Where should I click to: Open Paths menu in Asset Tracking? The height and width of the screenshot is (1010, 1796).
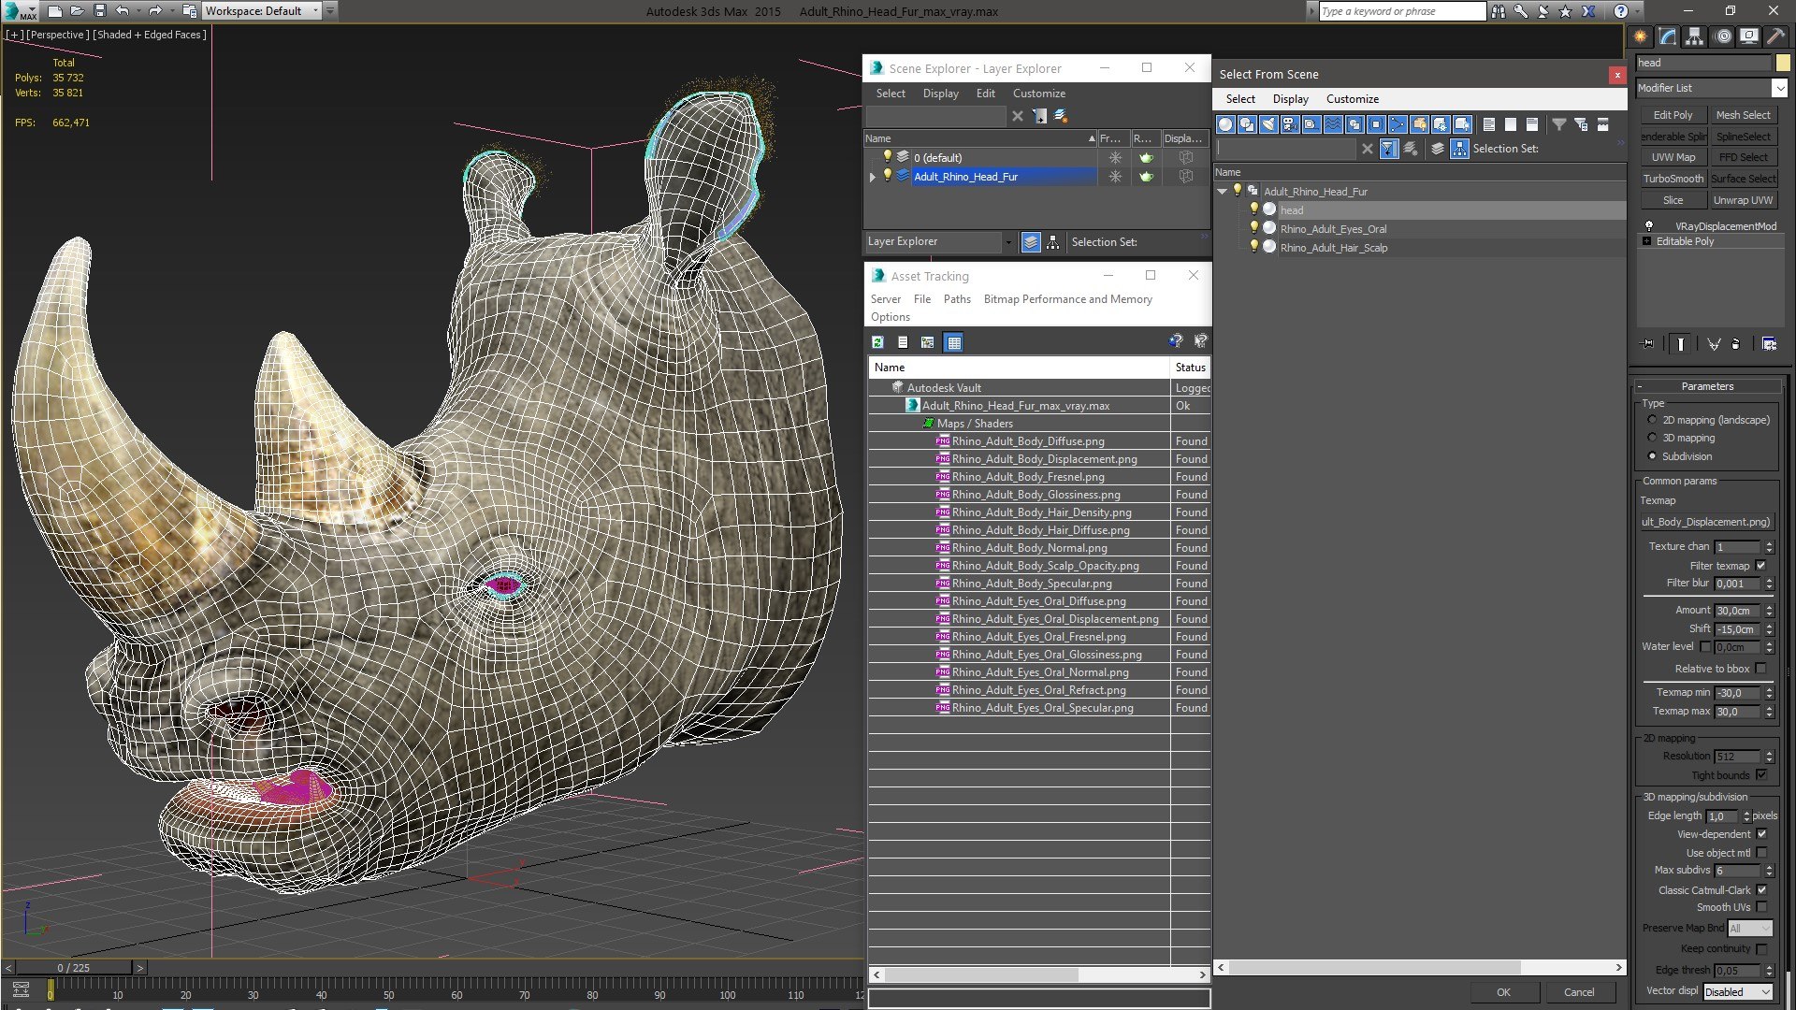(957, 299)
